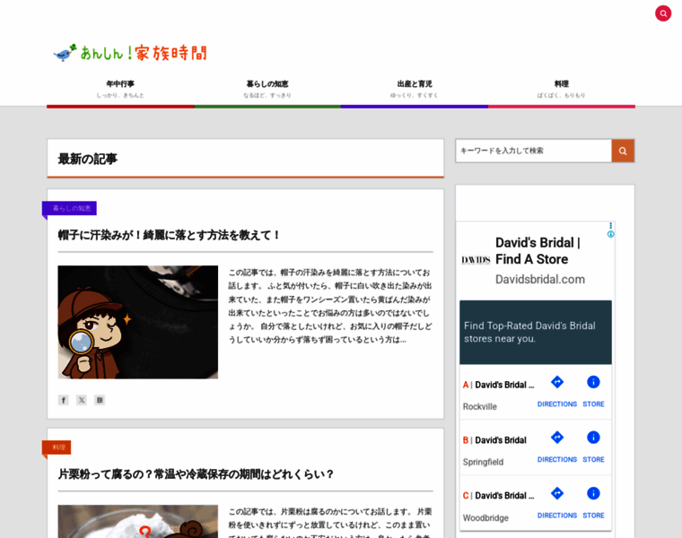Screen dimensions: 682x538
Task: Click DIRECTIONS text for Springfield
Action: coord(557,459)
